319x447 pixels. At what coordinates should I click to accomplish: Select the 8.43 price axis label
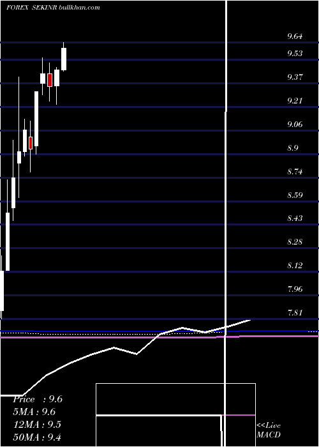point(295,218)
